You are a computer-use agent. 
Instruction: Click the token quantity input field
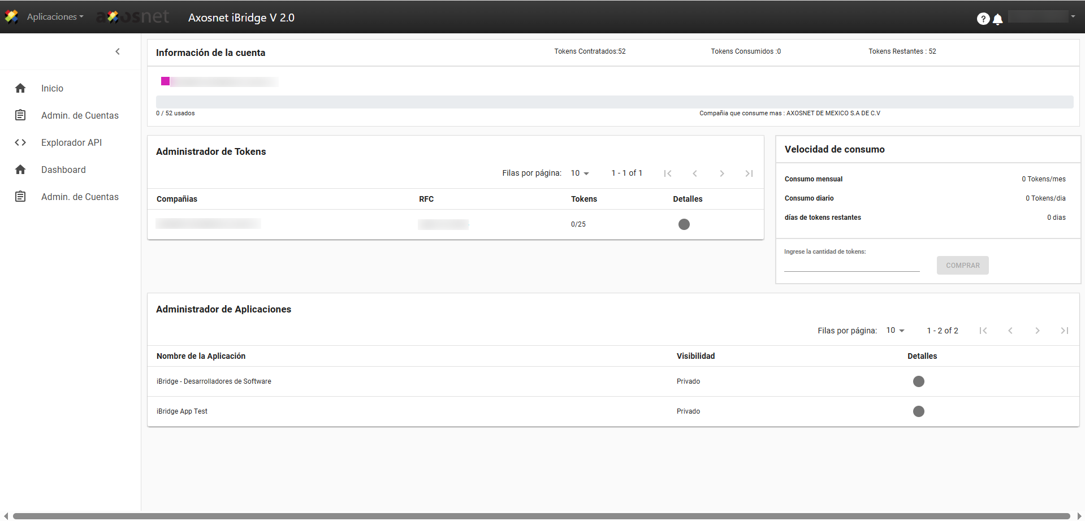[x=851, y=265]
